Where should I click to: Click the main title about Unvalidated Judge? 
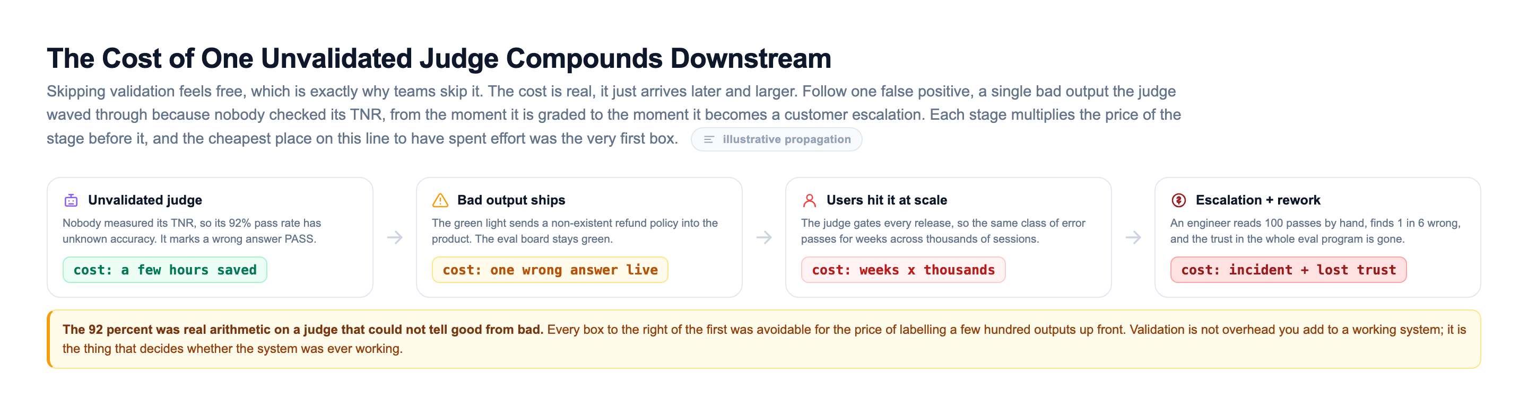439,59
